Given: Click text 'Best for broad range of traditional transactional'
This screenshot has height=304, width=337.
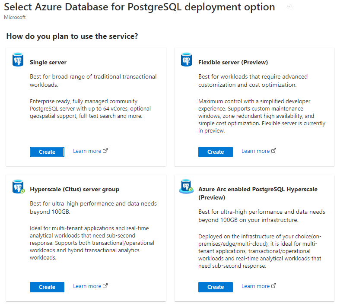Looking at the screenshot, I should pyautogui.click(x=93, y=77).
